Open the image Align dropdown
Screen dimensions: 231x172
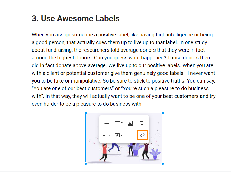tap(119, 123)
